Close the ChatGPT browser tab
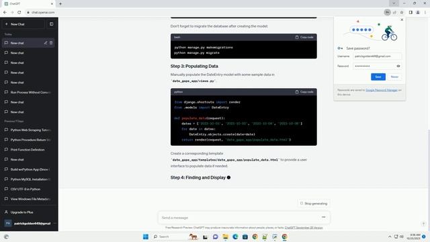 pos(52,4)
